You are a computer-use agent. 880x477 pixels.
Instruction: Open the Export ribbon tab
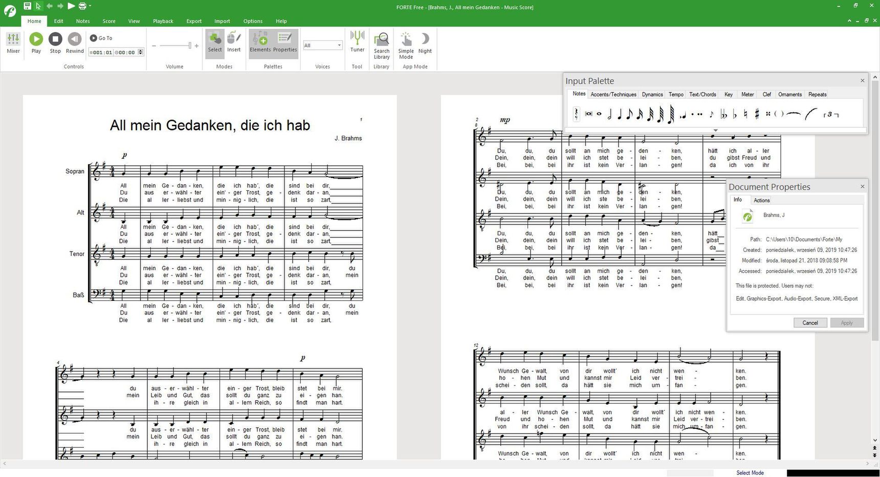[x=194, y=21]
